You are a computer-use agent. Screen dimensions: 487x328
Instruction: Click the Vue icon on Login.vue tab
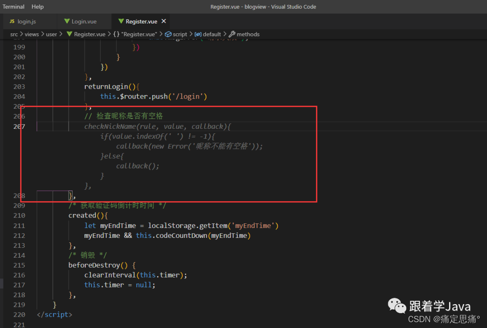[x=67, y=21]
